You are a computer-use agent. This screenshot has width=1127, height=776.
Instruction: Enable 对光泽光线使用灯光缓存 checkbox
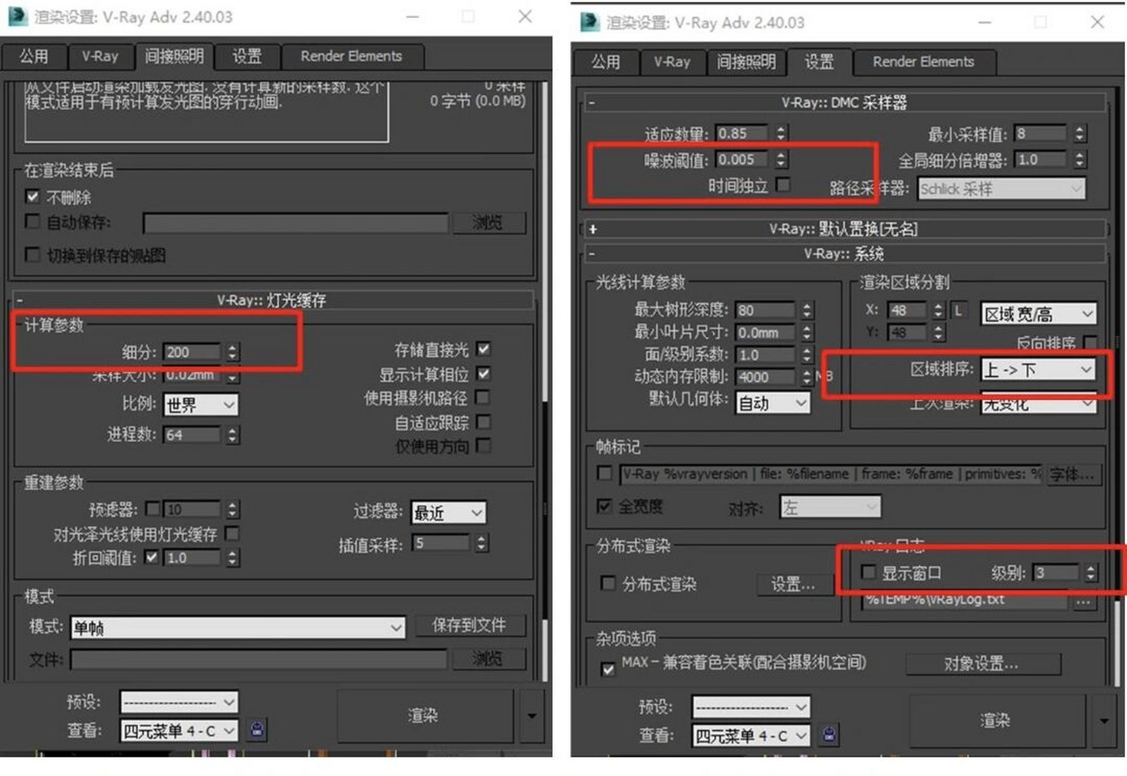232,533
